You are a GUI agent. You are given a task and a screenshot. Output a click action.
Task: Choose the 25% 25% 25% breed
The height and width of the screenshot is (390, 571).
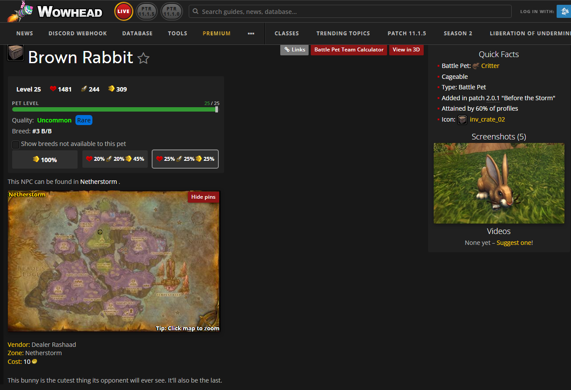pyautogui.click(x=185, y=159)
